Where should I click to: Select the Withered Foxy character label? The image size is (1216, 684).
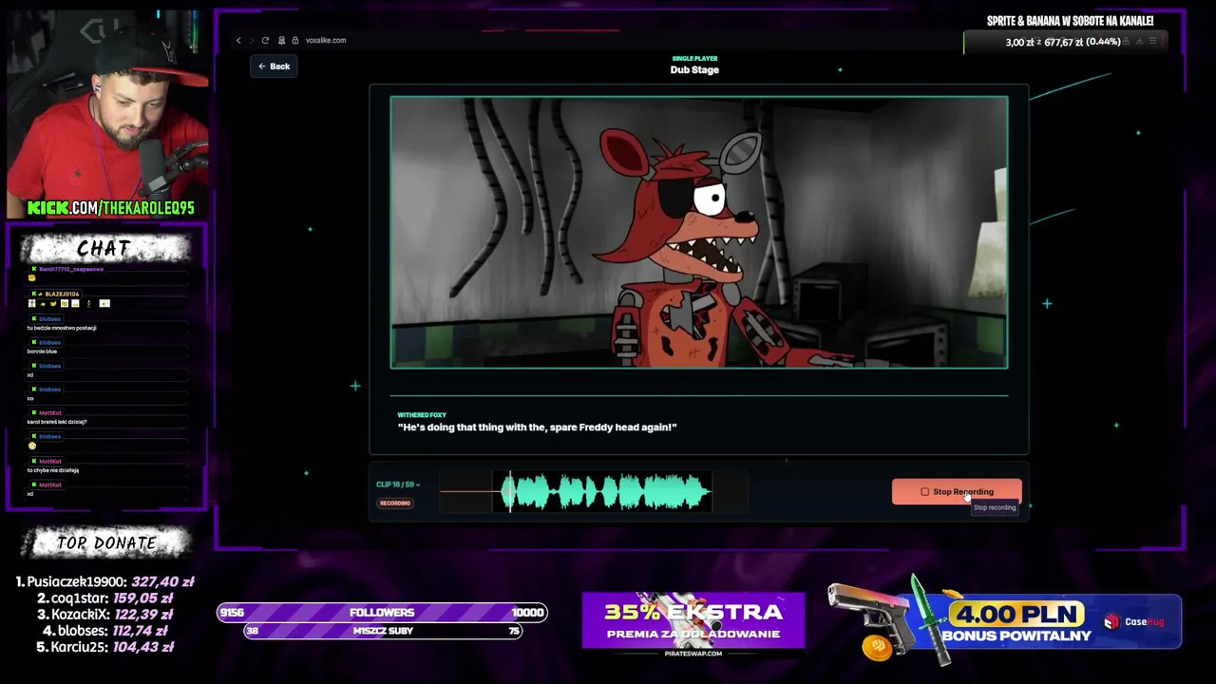point(422,415)
